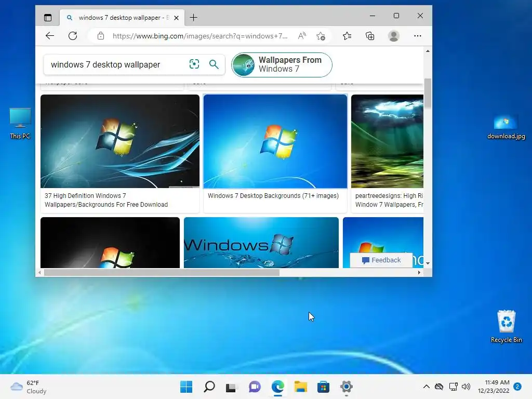Go back to the previous page
This screenshot has width=532, height=399.
click(x=50, y=36)
